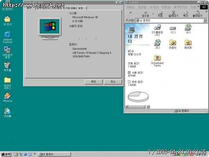Click the Cancel button in System Properties
This screenshot has width=209, height=157.
(113, 82)
